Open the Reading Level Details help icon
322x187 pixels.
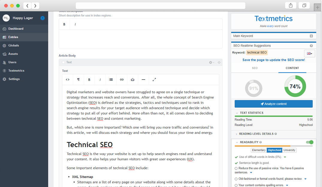click(x=276, y=134)
